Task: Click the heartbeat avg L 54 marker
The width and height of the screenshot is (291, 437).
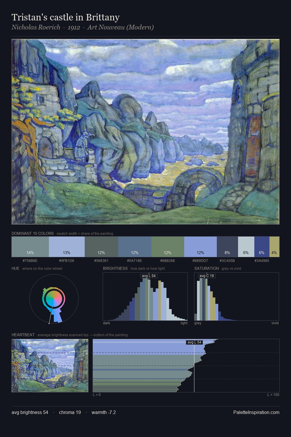Action: 194,342
